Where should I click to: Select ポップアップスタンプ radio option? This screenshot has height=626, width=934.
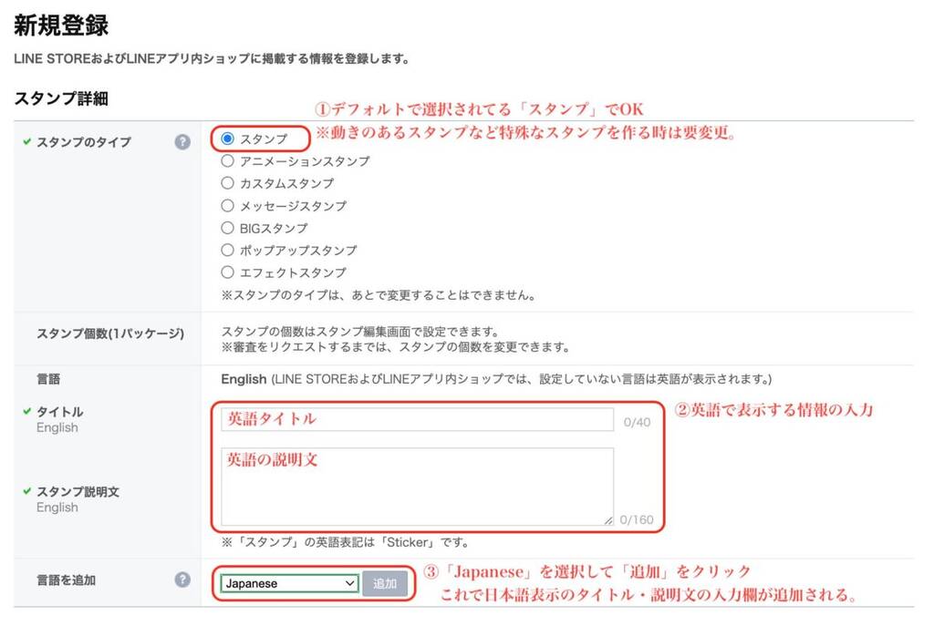coord(227,250)
